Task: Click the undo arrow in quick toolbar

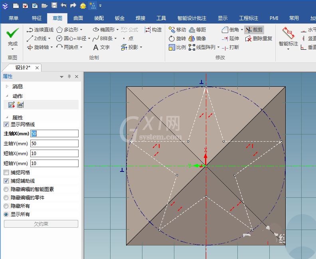Action: point(63,6)
